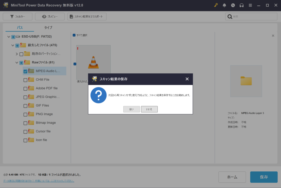Viewport: 281px width, 188px height.
Task: Switch to the タイプ tab
Action: tap(48, 28)
